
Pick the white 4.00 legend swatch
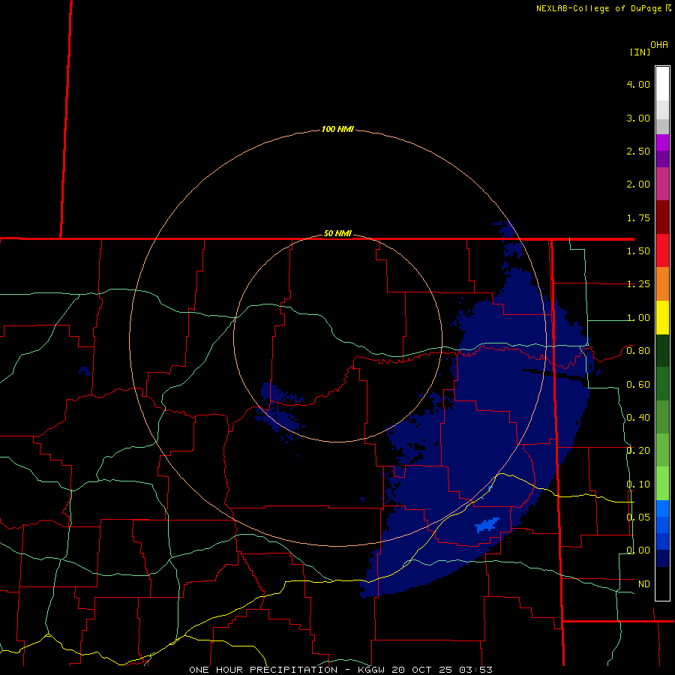tap(662, 84)
